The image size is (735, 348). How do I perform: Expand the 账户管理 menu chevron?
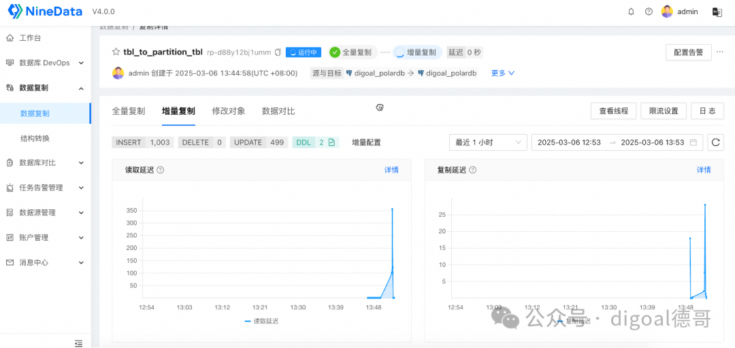pos(81,237)
